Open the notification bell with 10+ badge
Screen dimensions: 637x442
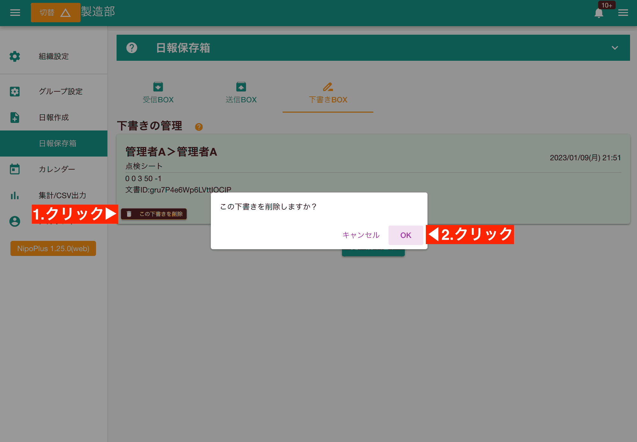(599, 13)
